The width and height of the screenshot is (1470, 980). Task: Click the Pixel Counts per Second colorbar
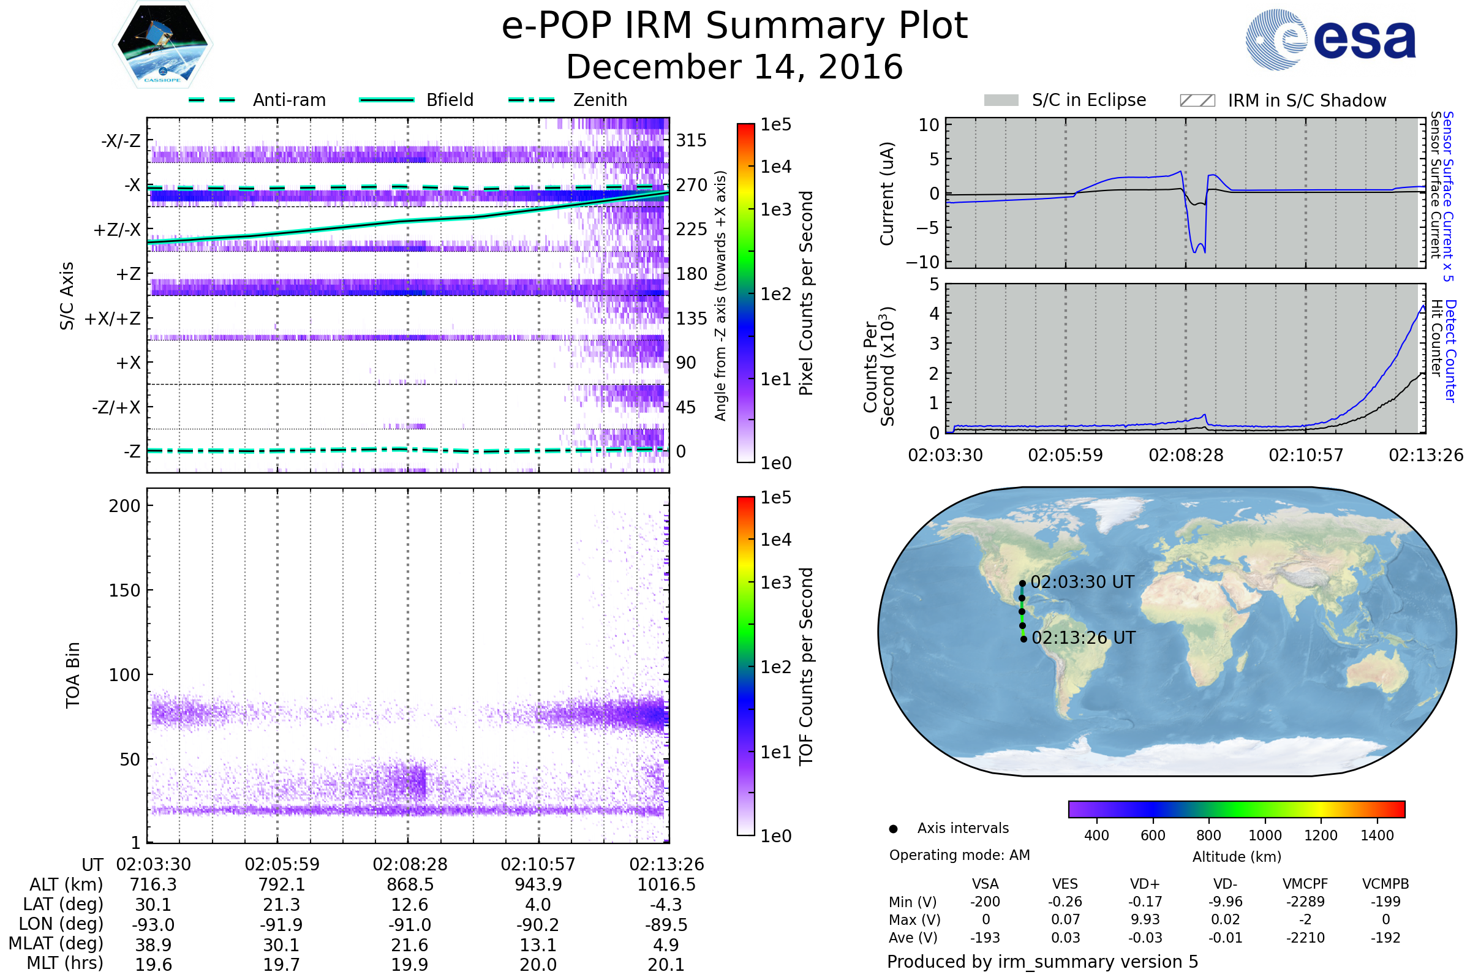745,293
